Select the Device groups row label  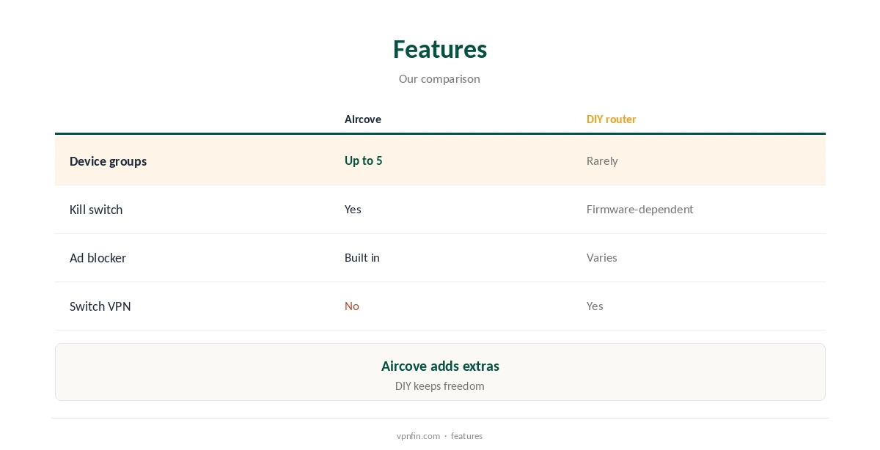[x=108, y=161]
